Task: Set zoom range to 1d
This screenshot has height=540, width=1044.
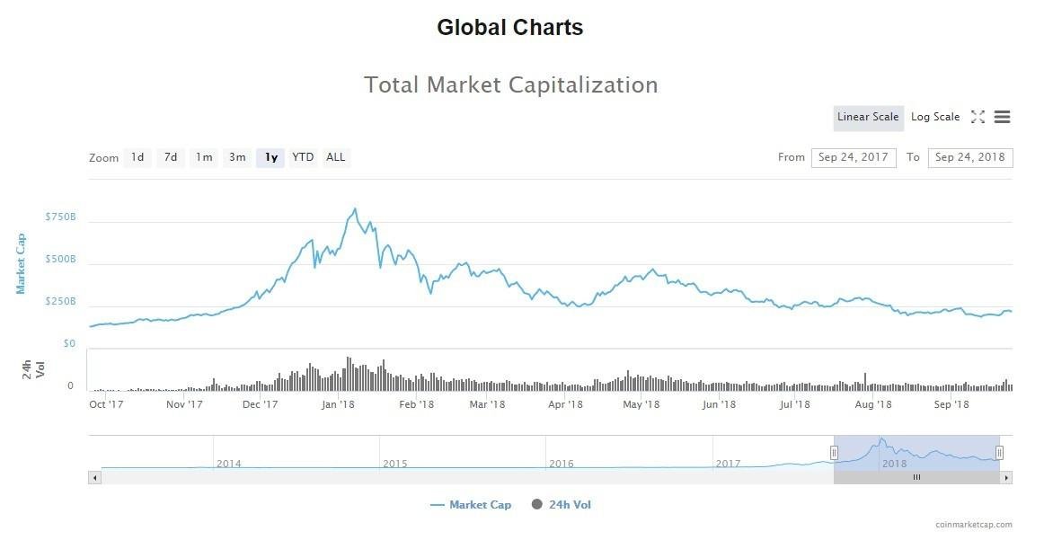Action: (137, 157)
